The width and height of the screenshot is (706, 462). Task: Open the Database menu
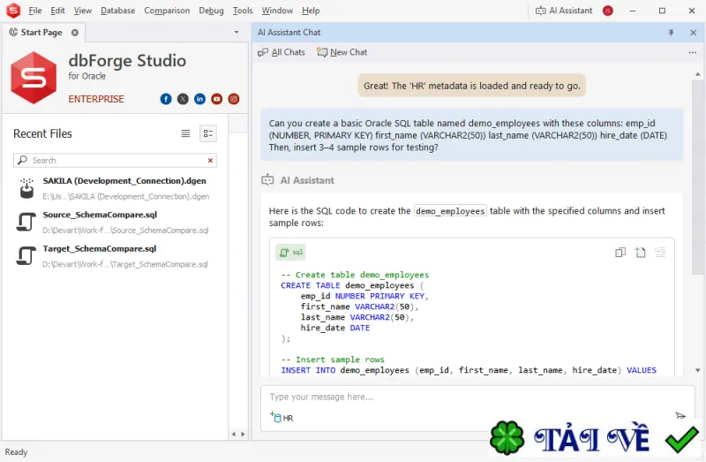[117, 11]
